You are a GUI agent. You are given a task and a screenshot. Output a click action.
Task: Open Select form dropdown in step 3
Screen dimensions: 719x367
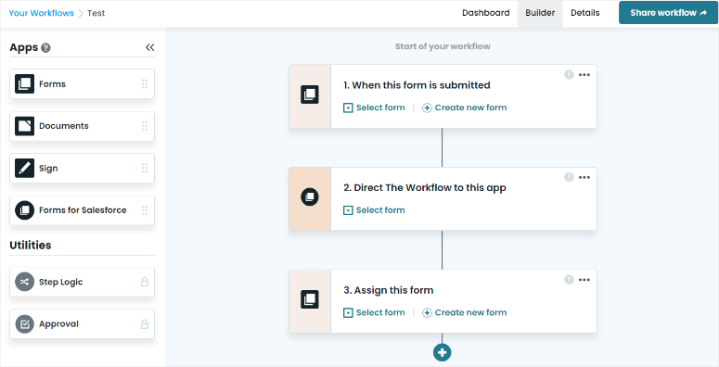click(374, 312)
